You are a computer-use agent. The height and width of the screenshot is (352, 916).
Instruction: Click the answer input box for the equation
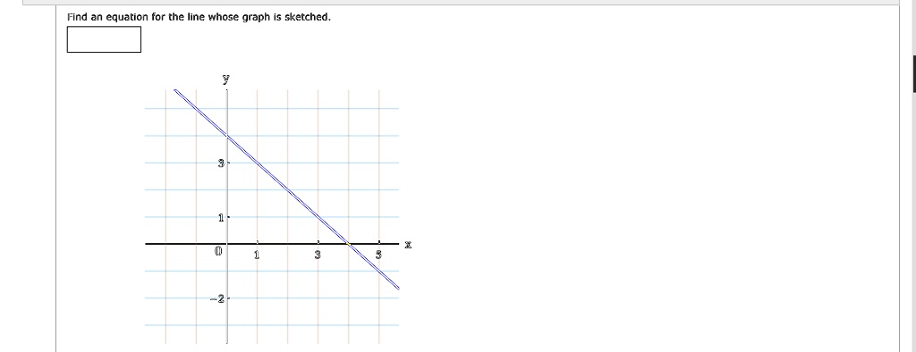coord(104,39)
